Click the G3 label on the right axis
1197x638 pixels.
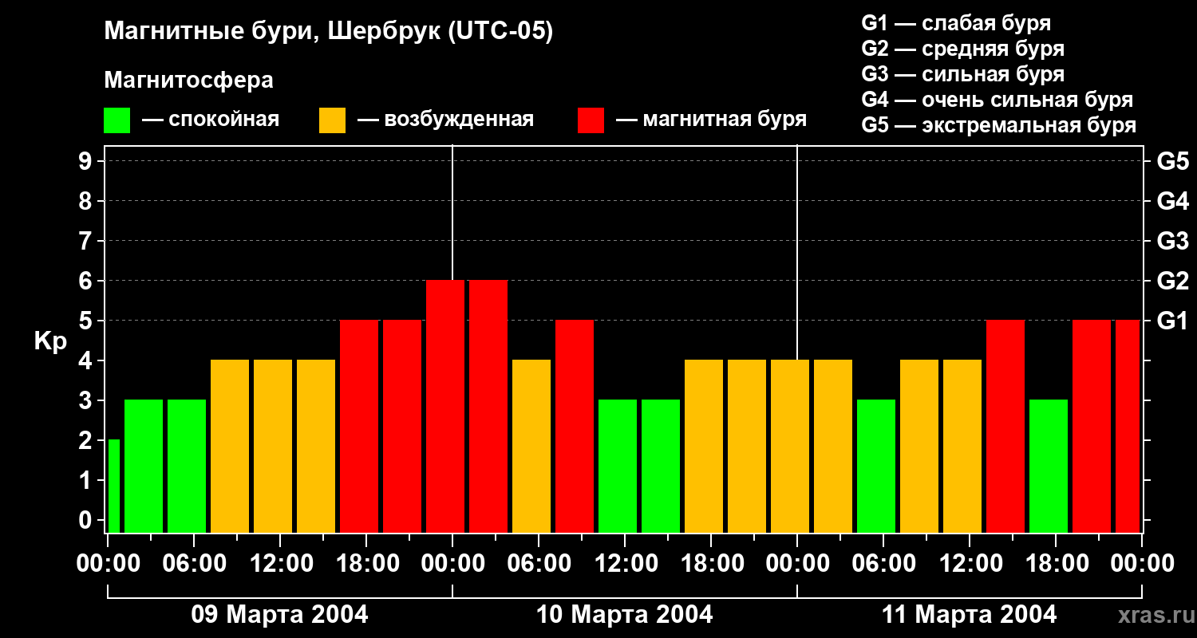pyautogui.click(x=1172, y=241)
